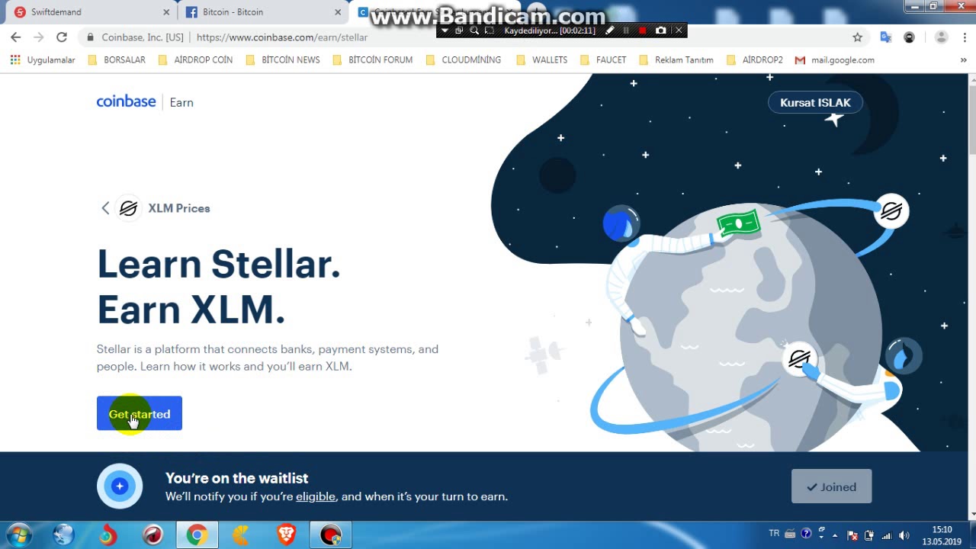Open the volume speaker tray icon
The height and width of the screenshot is (549, 976).
tap(904, 535)
